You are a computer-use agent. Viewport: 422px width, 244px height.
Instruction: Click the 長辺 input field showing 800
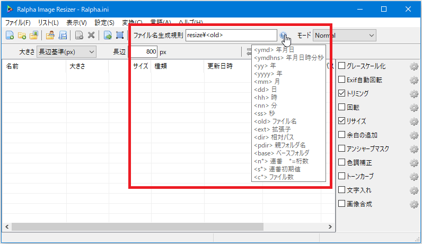(143, 51)
